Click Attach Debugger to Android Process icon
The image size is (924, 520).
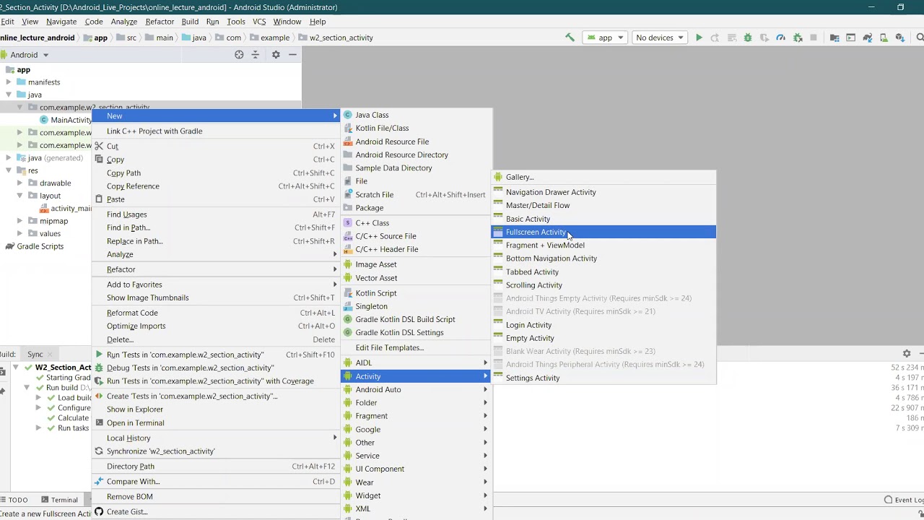coord(798,38)
